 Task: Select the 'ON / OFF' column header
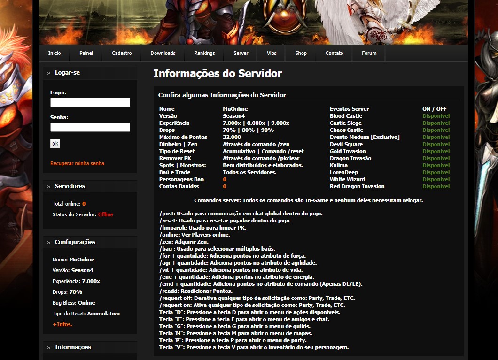point(434,109)
